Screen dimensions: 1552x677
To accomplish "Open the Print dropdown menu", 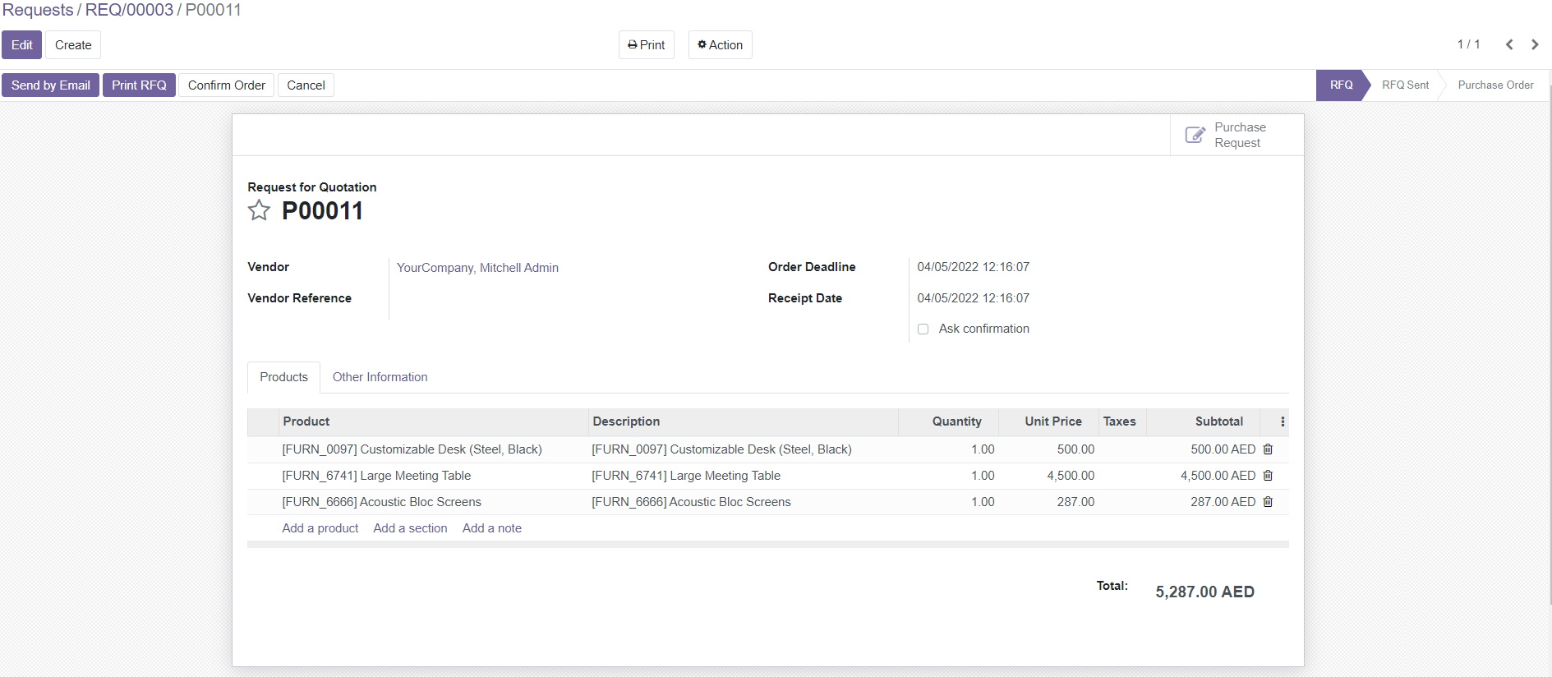I will (647, 45).
